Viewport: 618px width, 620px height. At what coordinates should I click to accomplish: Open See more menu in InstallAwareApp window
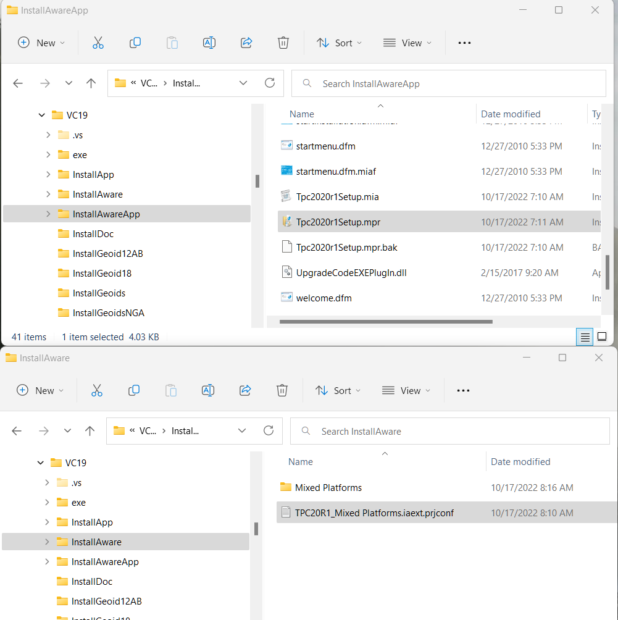pos(464,43)
